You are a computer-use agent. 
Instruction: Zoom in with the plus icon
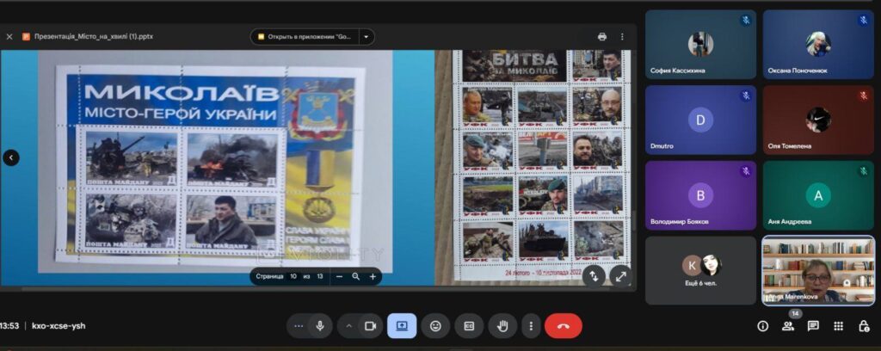(x=373, y=276)
